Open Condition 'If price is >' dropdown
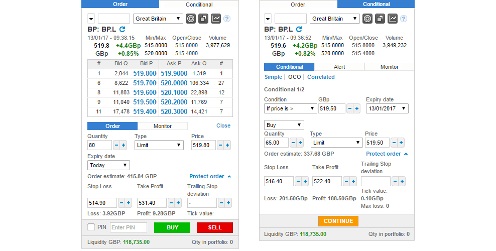 [290, 108]
